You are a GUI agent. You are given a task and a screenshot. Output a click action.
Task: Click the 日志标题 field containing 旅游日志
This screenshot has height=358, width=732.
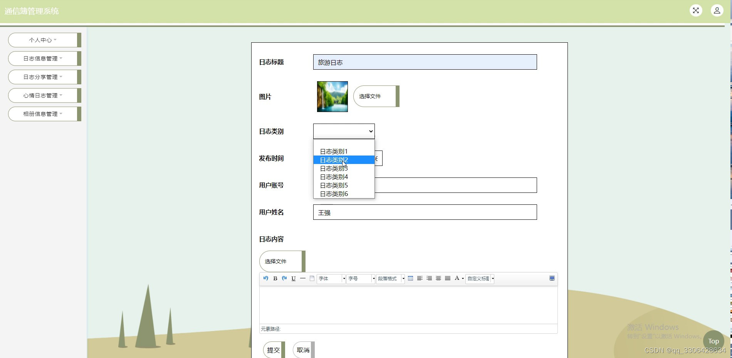pos(425,62)
